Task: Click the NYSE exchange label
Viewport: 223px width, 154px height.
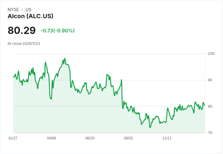Action: [x=13, y=10]
